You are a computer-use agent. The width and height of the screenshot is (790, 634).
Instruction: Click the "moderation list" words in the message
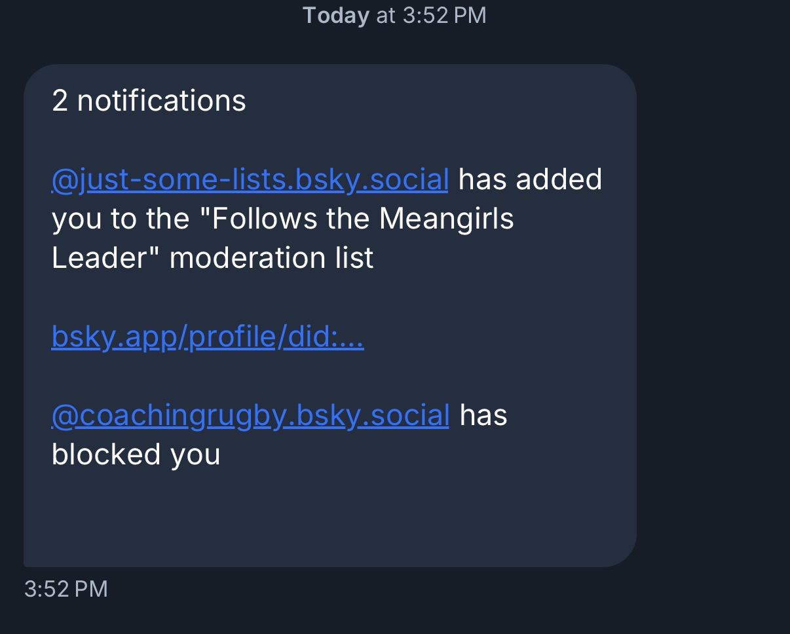271,258
